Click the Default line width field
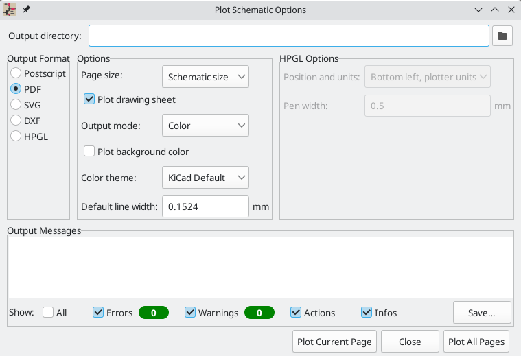Image resolution: width=521 pixels, height=356 pixels. pos(205,206)
